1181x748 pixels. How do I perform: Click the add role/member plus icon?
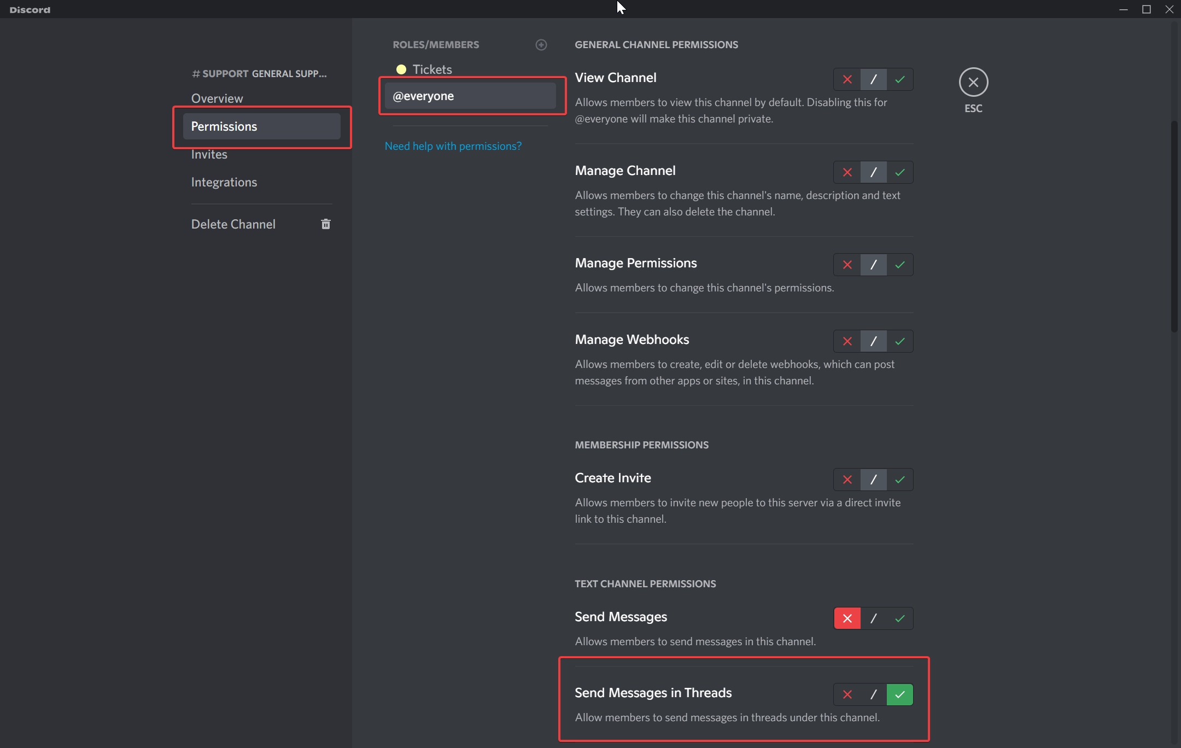point(541,45)
